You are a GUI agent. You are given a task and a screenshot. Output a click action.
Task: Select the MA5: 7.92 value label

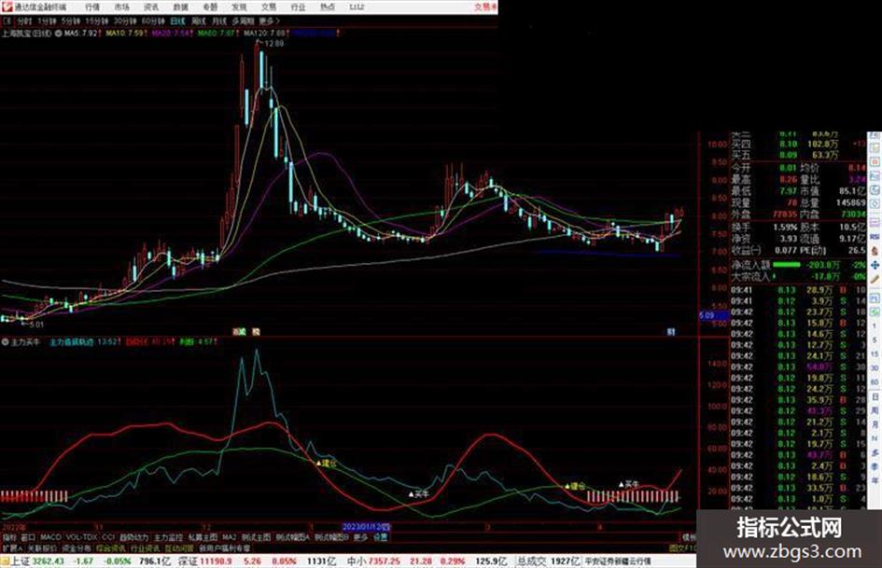pos(80,34)
